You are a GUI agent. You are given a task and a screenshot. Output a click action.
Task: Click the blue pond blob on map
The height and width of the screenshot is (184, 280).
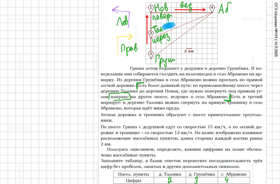pyautogui.click(x=168, y=26)
